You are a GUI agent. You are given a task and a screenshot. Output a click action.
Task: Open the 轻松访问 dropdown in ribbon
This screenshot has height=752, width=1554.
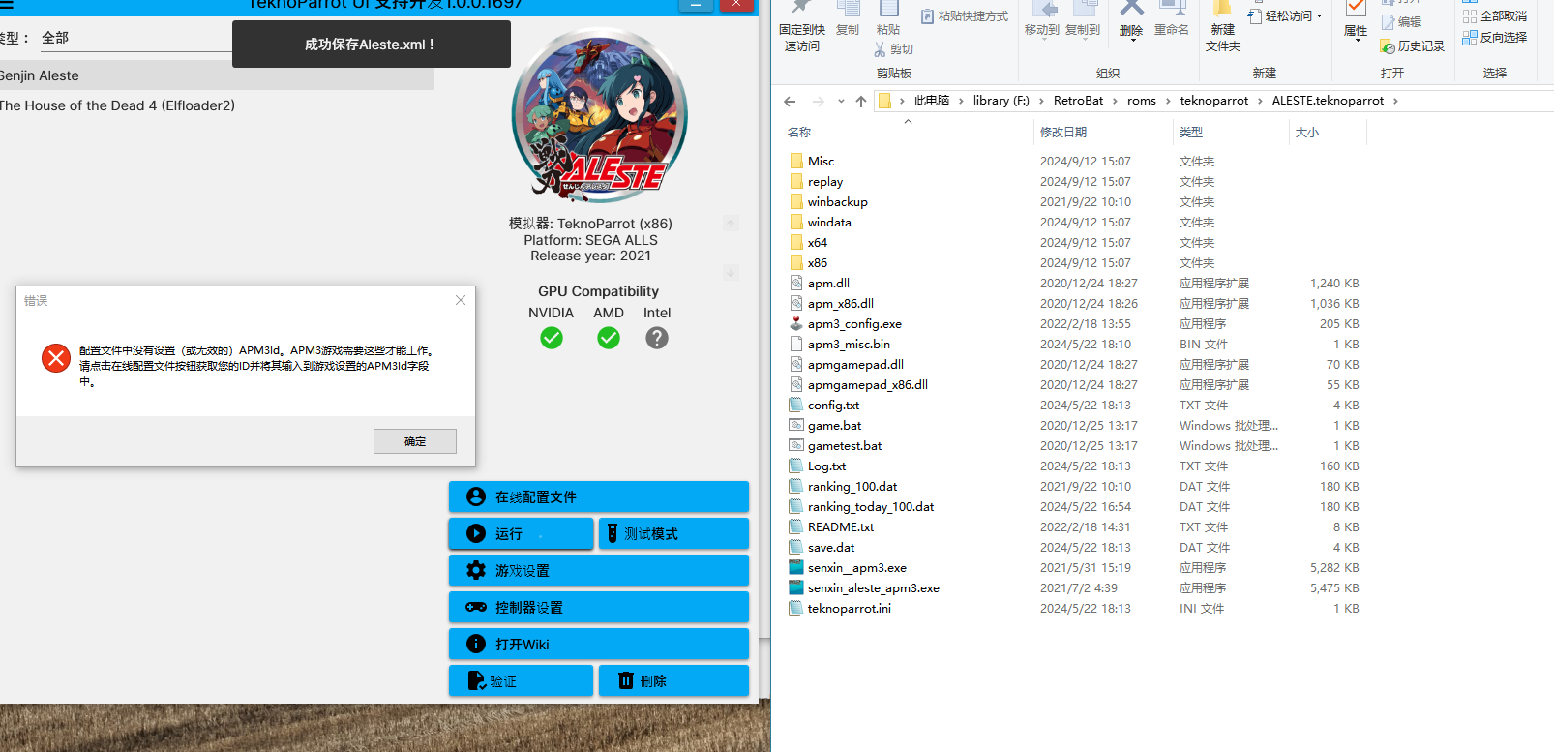click(1286, 15)
